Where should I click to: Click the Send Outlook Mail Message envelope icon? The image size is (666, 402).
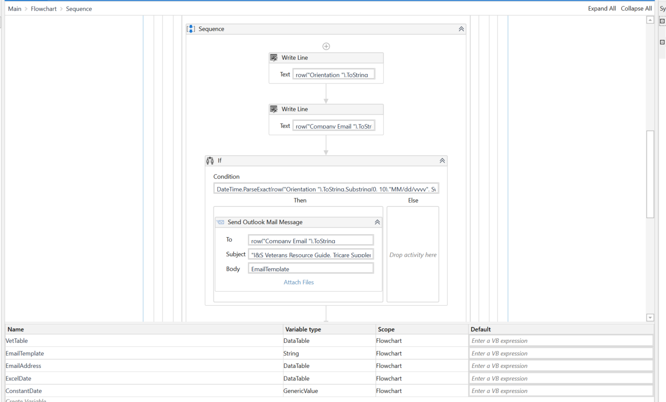220,222
